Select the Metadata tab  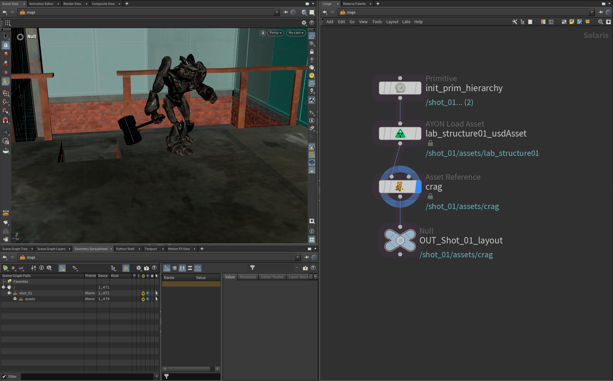tap(247, 277)
